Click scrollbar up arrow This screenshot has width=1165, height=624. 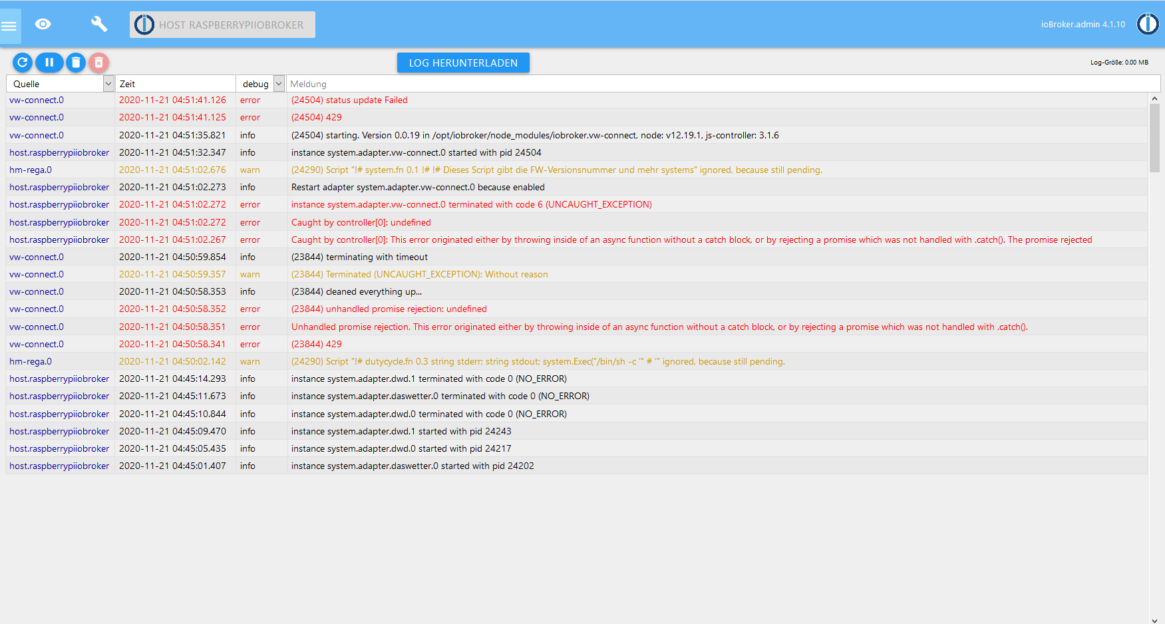point(1154,98)
